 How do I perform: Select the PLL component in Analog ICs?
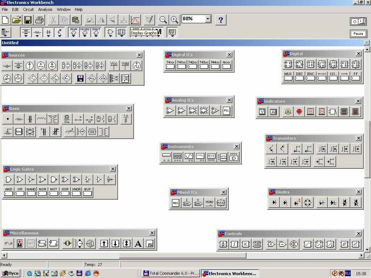click(227, 110)
